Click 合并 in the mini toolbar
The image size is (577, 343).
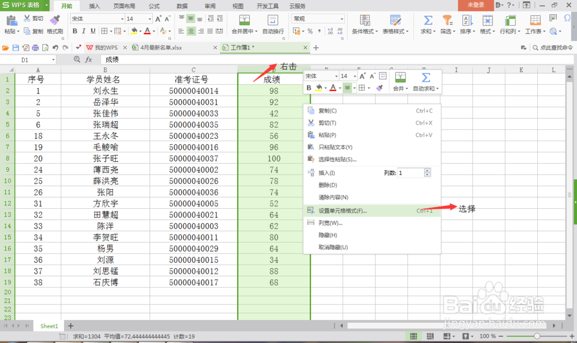tap(400, 82)
